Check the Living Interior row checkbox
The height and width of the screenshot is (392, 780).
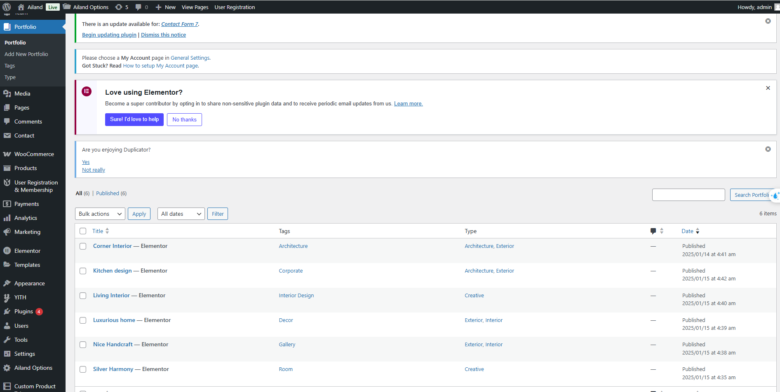[x=83, y=296]
